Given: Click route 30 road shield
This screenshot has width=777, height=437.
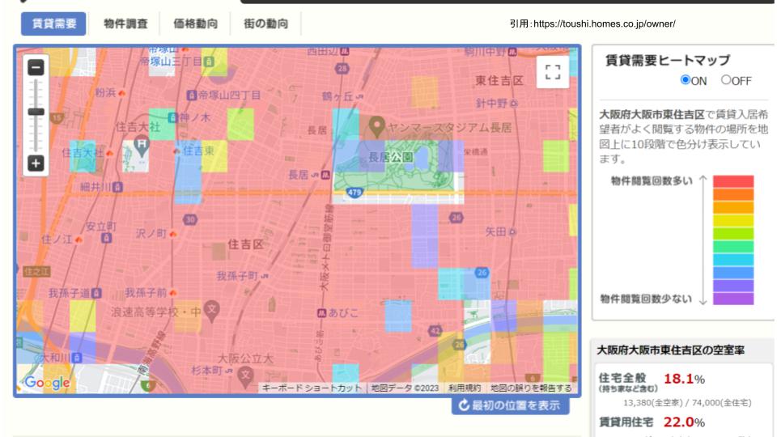Looking at the screenshot, I should 190,219.
